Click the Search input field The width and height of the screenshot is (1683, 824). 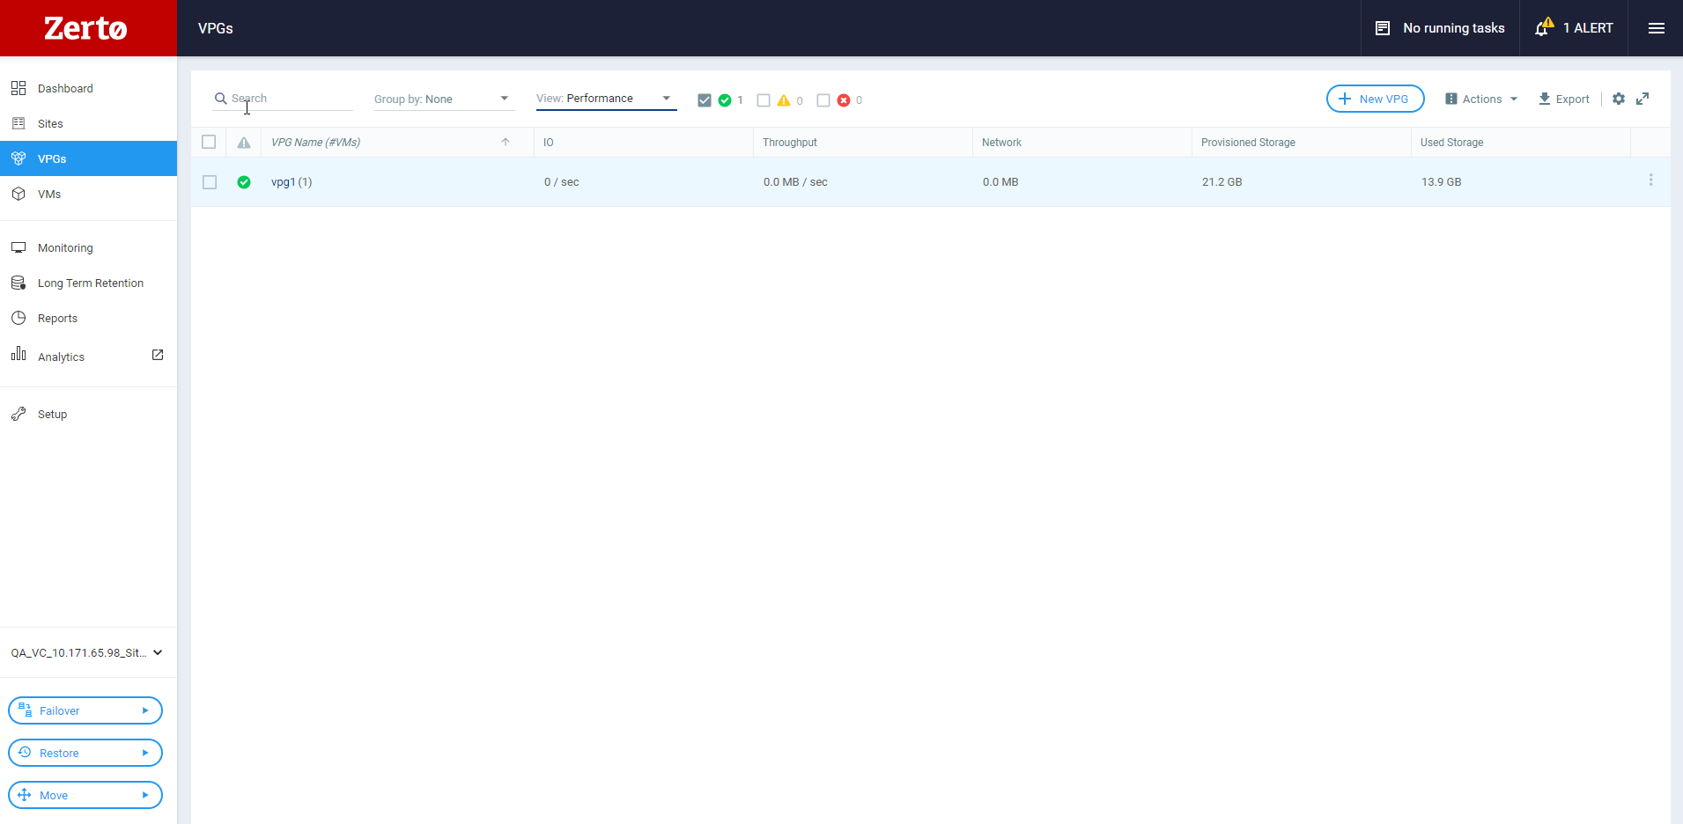pos(283,99)
